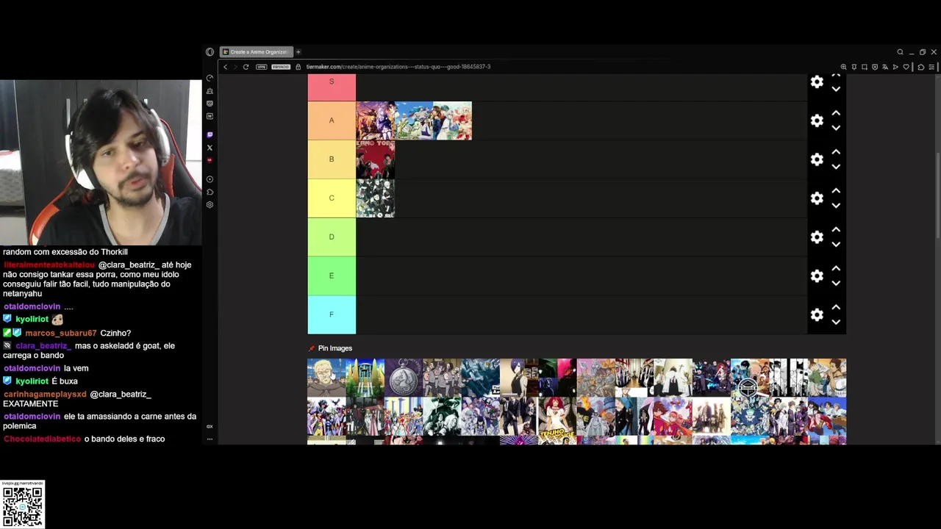Select the orange A tier label
Viewport: 941px width, 529px height.
point(332,120)
